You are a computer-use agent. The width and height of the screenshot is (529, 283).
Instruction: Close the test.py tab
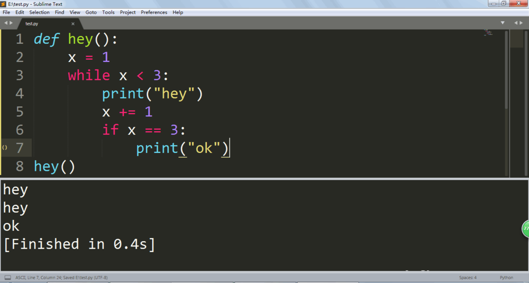(x=73, y=24)
